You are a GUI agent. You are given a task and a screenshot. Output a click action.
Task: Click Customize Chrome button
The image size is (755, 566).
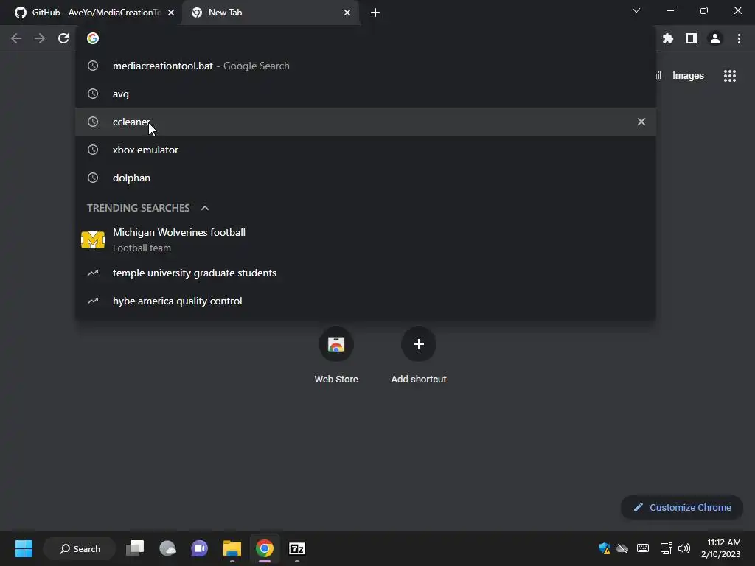pos(682,507)
